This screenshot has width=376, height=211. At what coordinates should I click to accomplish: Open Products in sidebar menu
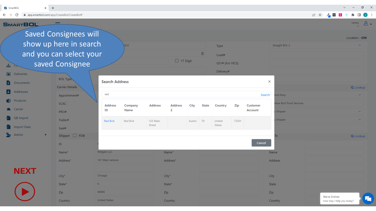20,101
